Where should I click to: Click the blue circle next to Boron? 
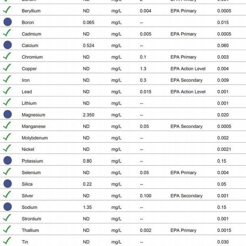tap(7, 22)
